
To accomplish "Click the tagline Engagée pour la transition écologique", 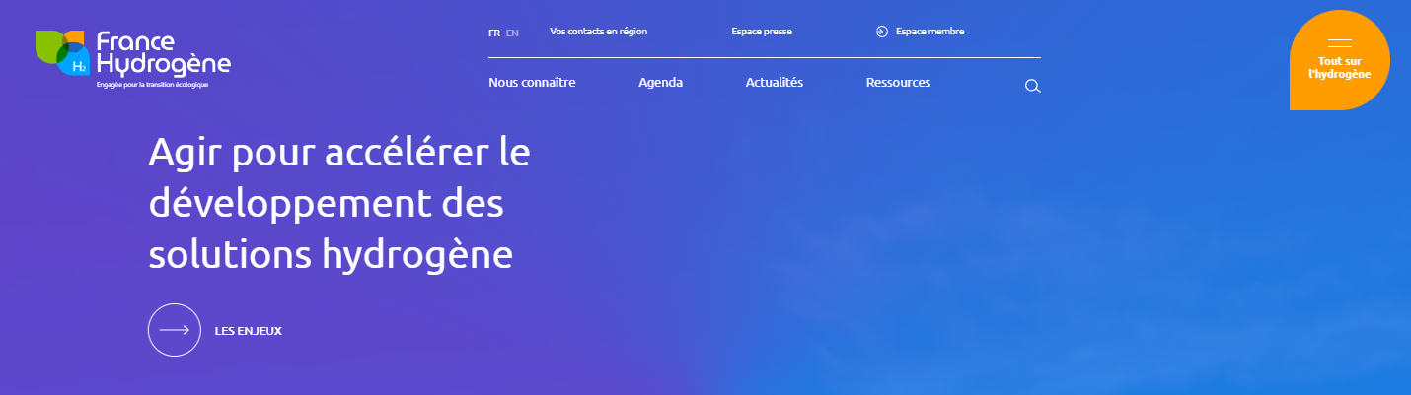I will click(152, 85).
